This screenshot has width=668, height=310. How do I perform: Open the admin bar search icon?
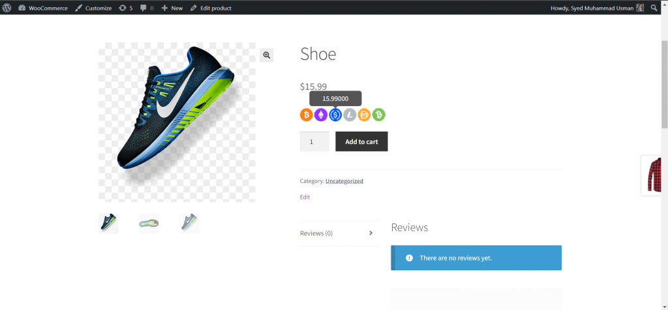pos(654,8)
